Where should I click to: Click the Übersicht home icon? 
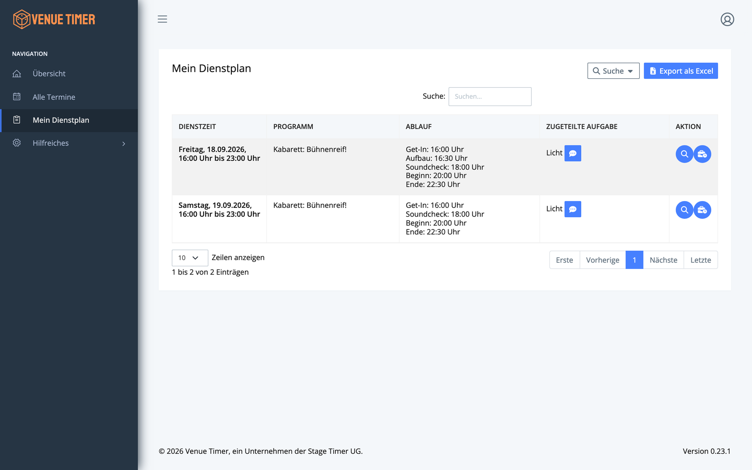(17, 74)
